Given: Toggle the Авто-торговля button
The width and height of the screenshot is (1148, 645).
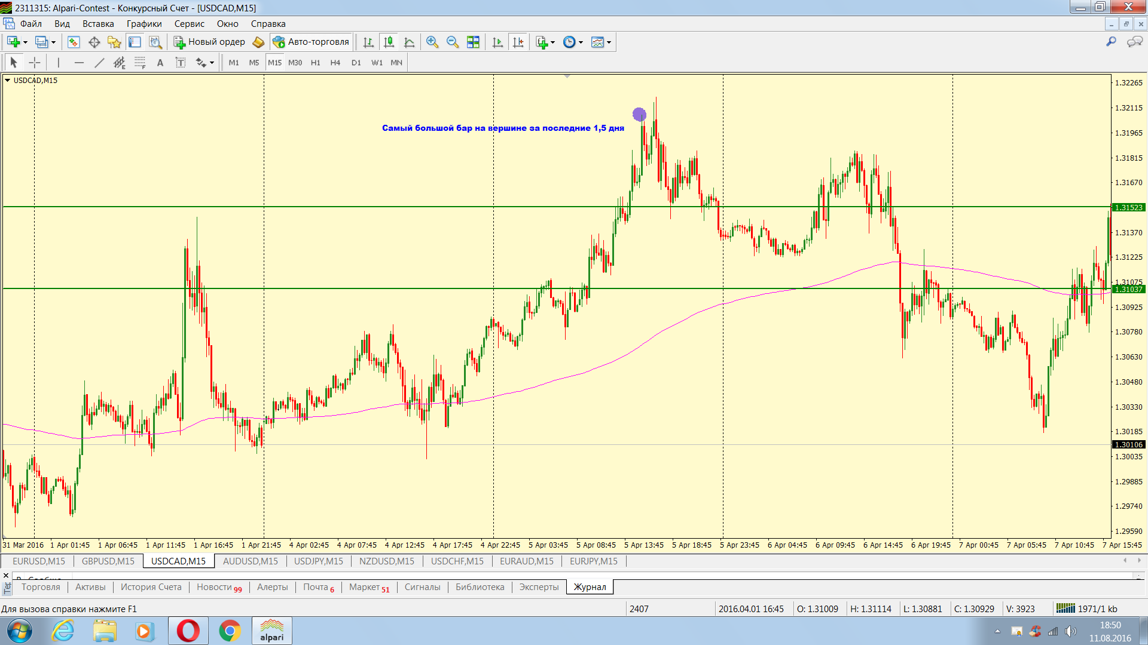Looking at the screenshot, I should pyautogui.click(x=311, y=42).
